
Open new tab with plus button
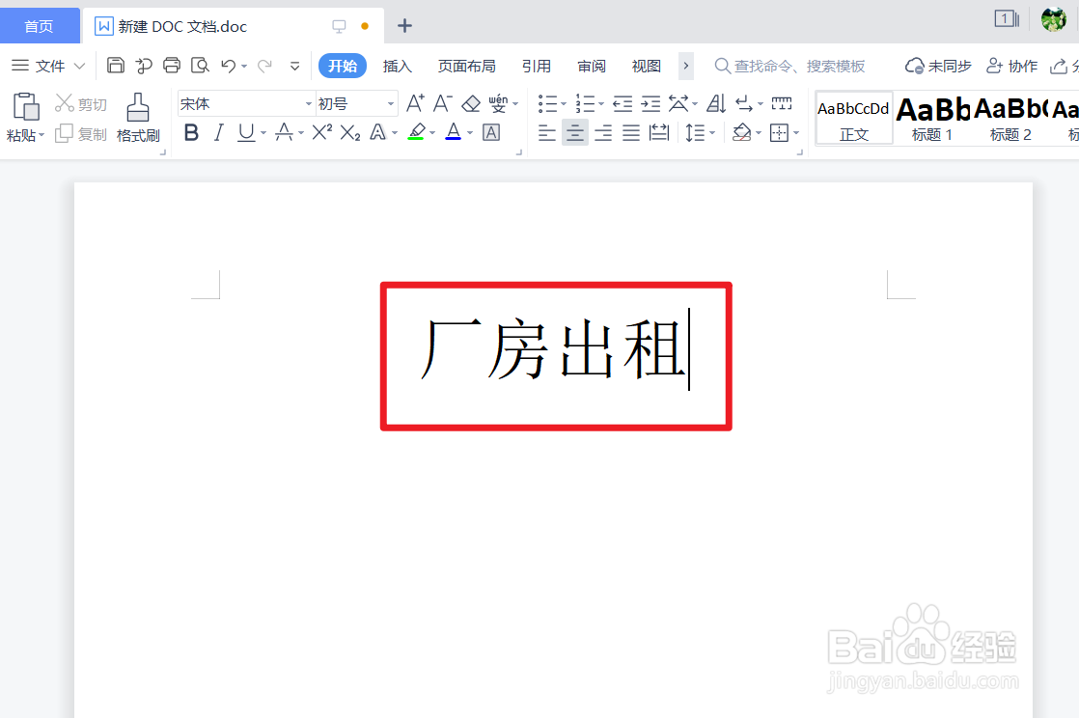pos(404,26)
